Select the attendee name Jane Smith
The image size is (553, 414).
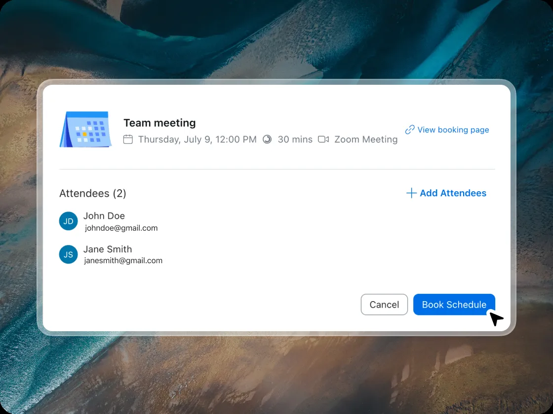coord(108,249)
